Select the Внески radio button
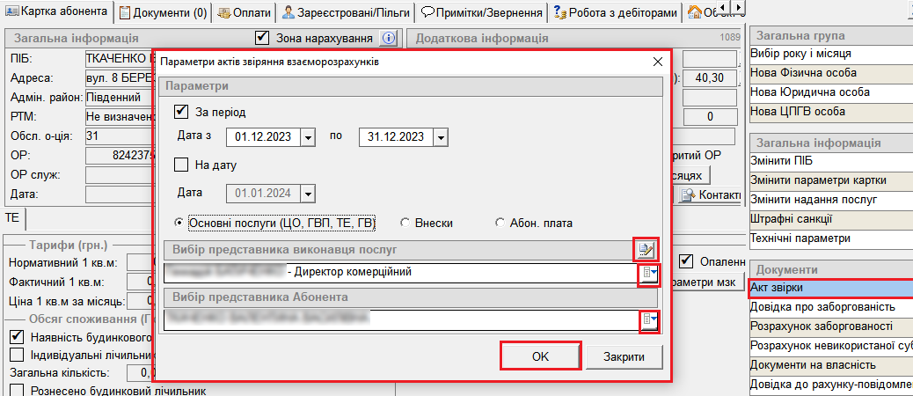The image size is (913, 396). [405, 223]
